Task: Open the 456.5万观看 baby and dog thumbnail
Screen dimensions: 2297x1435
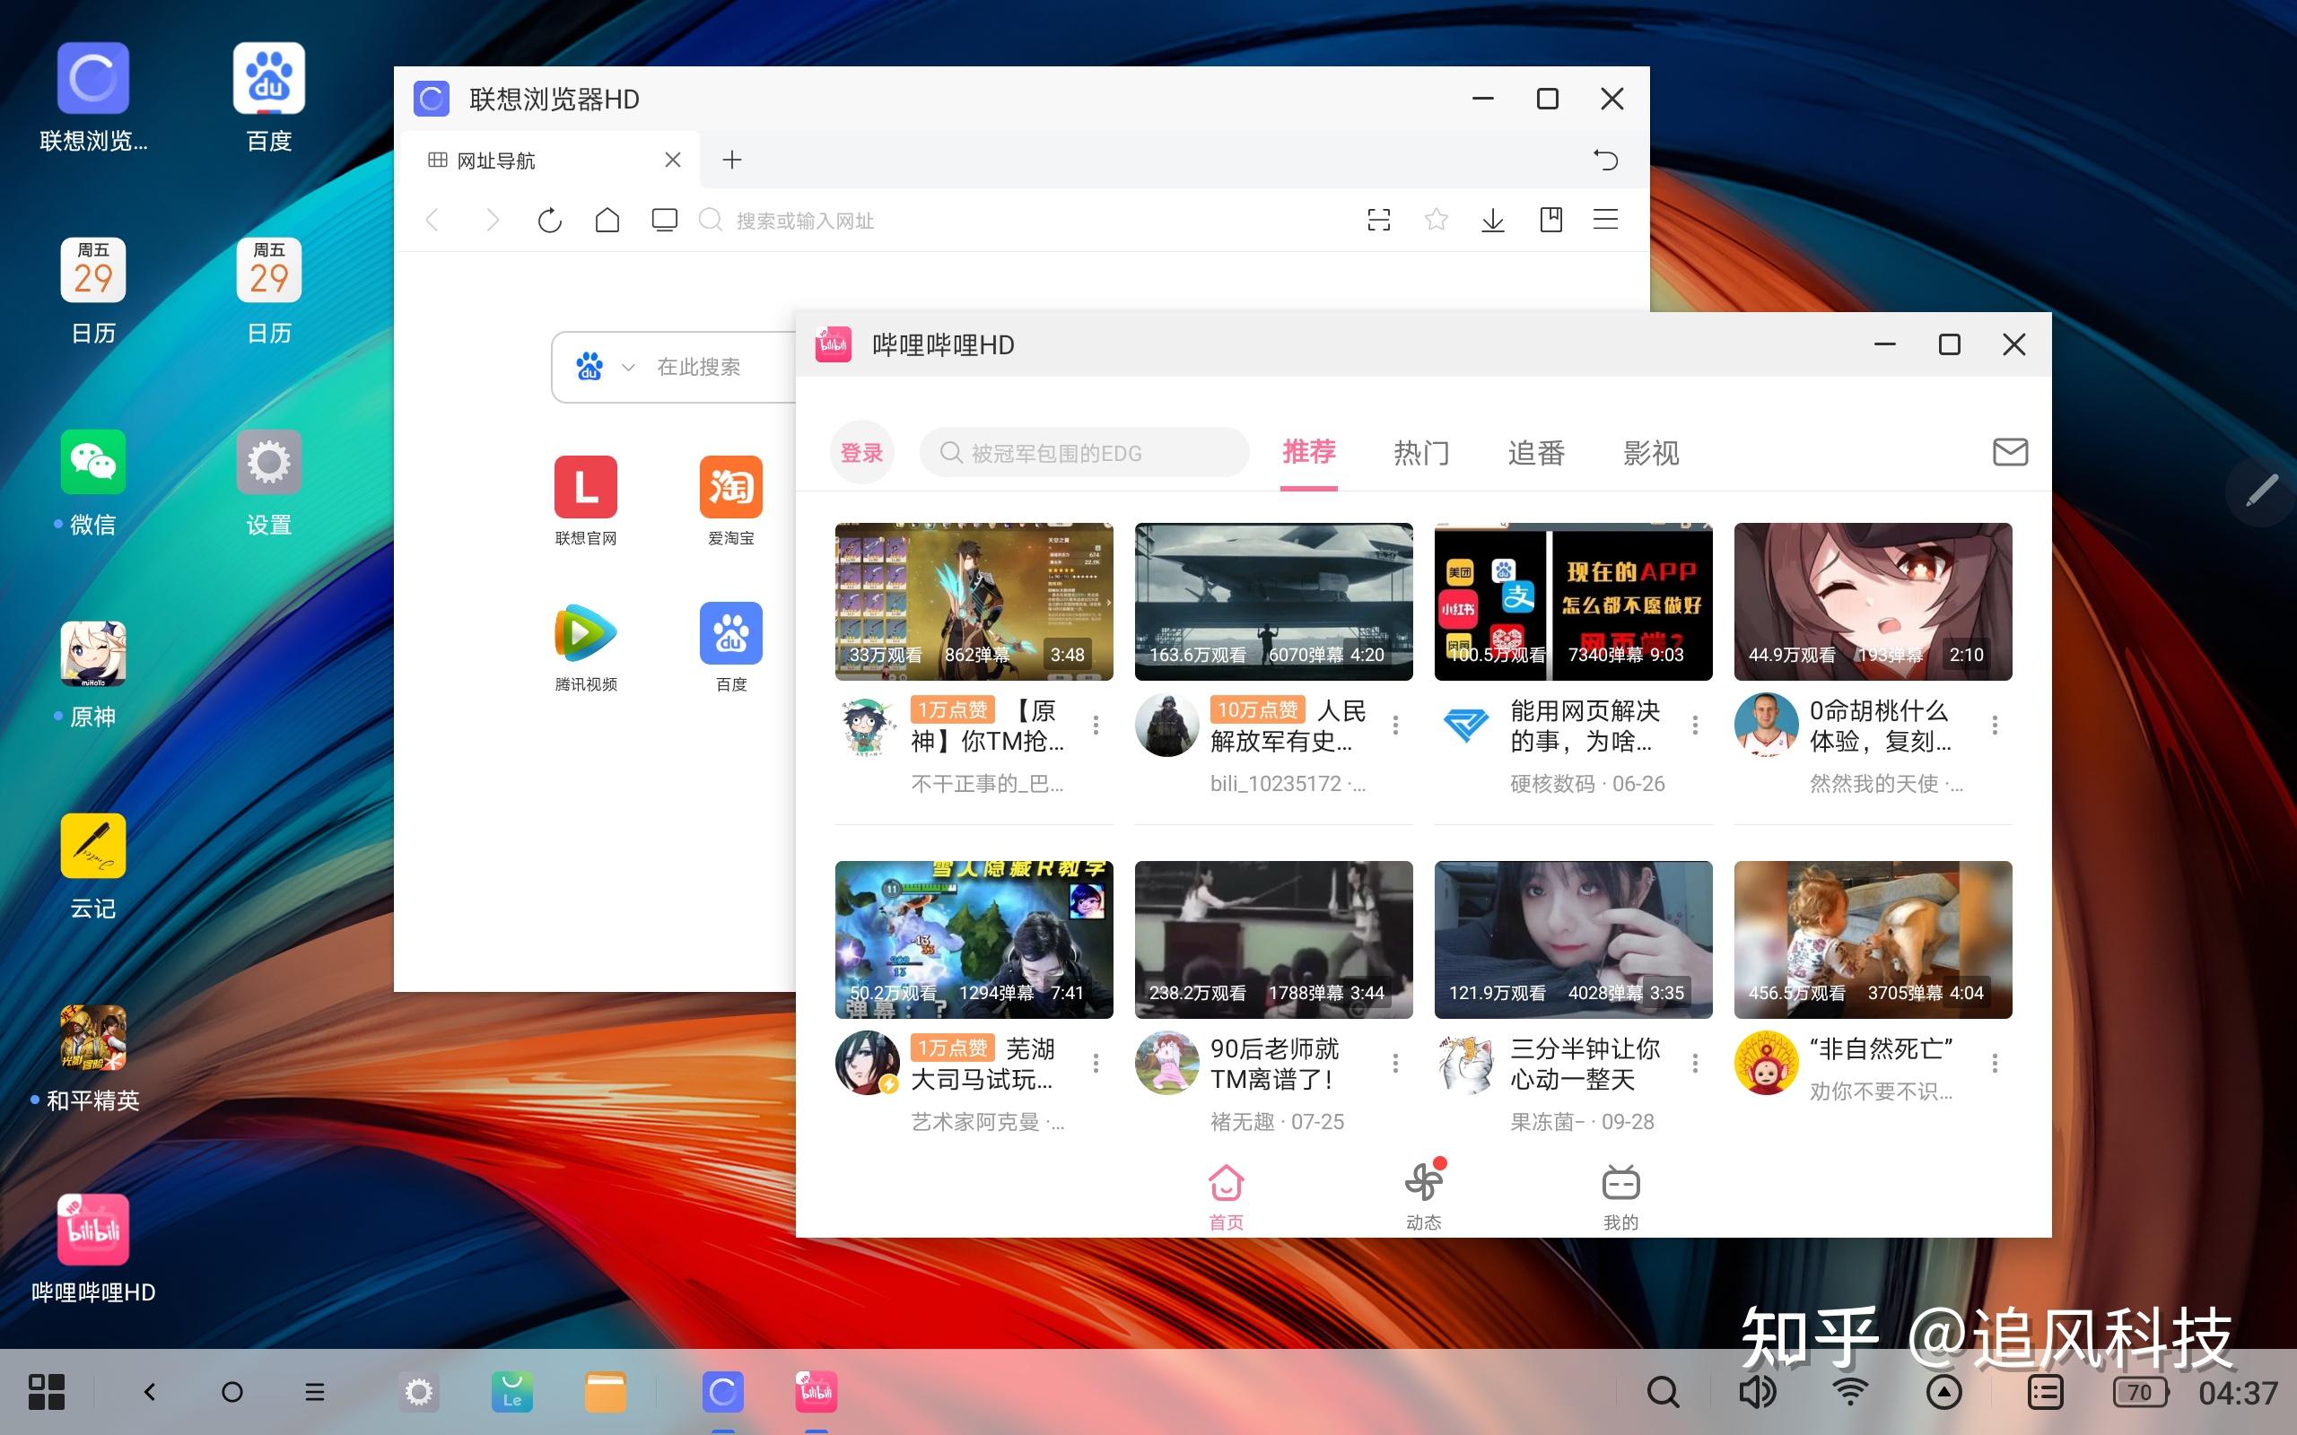Action: 1873,939
